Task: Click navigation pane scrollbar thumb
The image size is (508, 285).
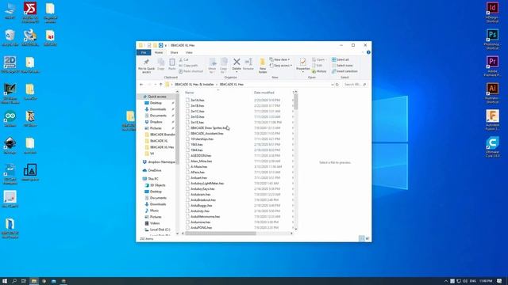Action: [x=177, y=129]
